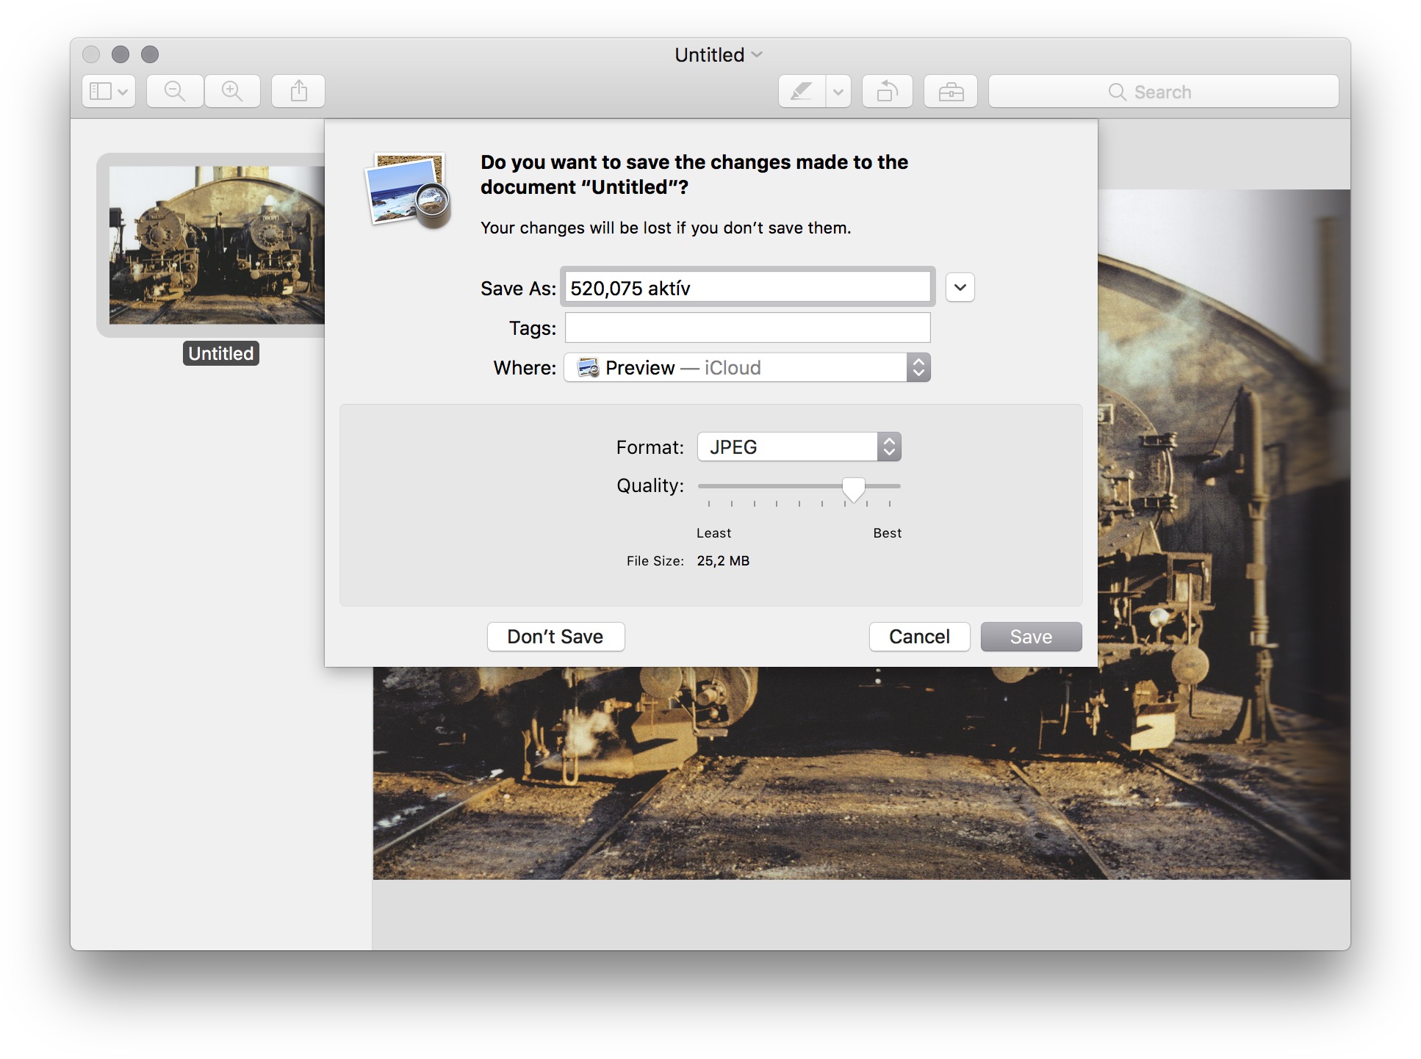The image size is (1421, 1059).
Task: Expand the save dialog with chevron button
Action: tap(960, 287)
